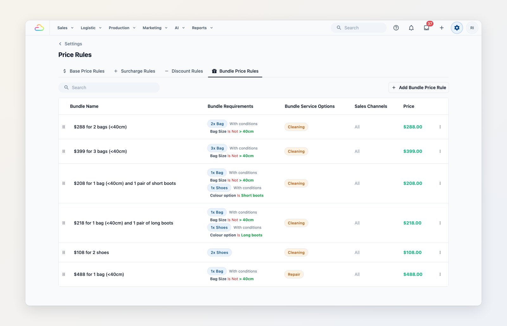This screenshot has height=326, width=507.
Task: Switch to Discount Rules tab
Action: pos(184,71)
